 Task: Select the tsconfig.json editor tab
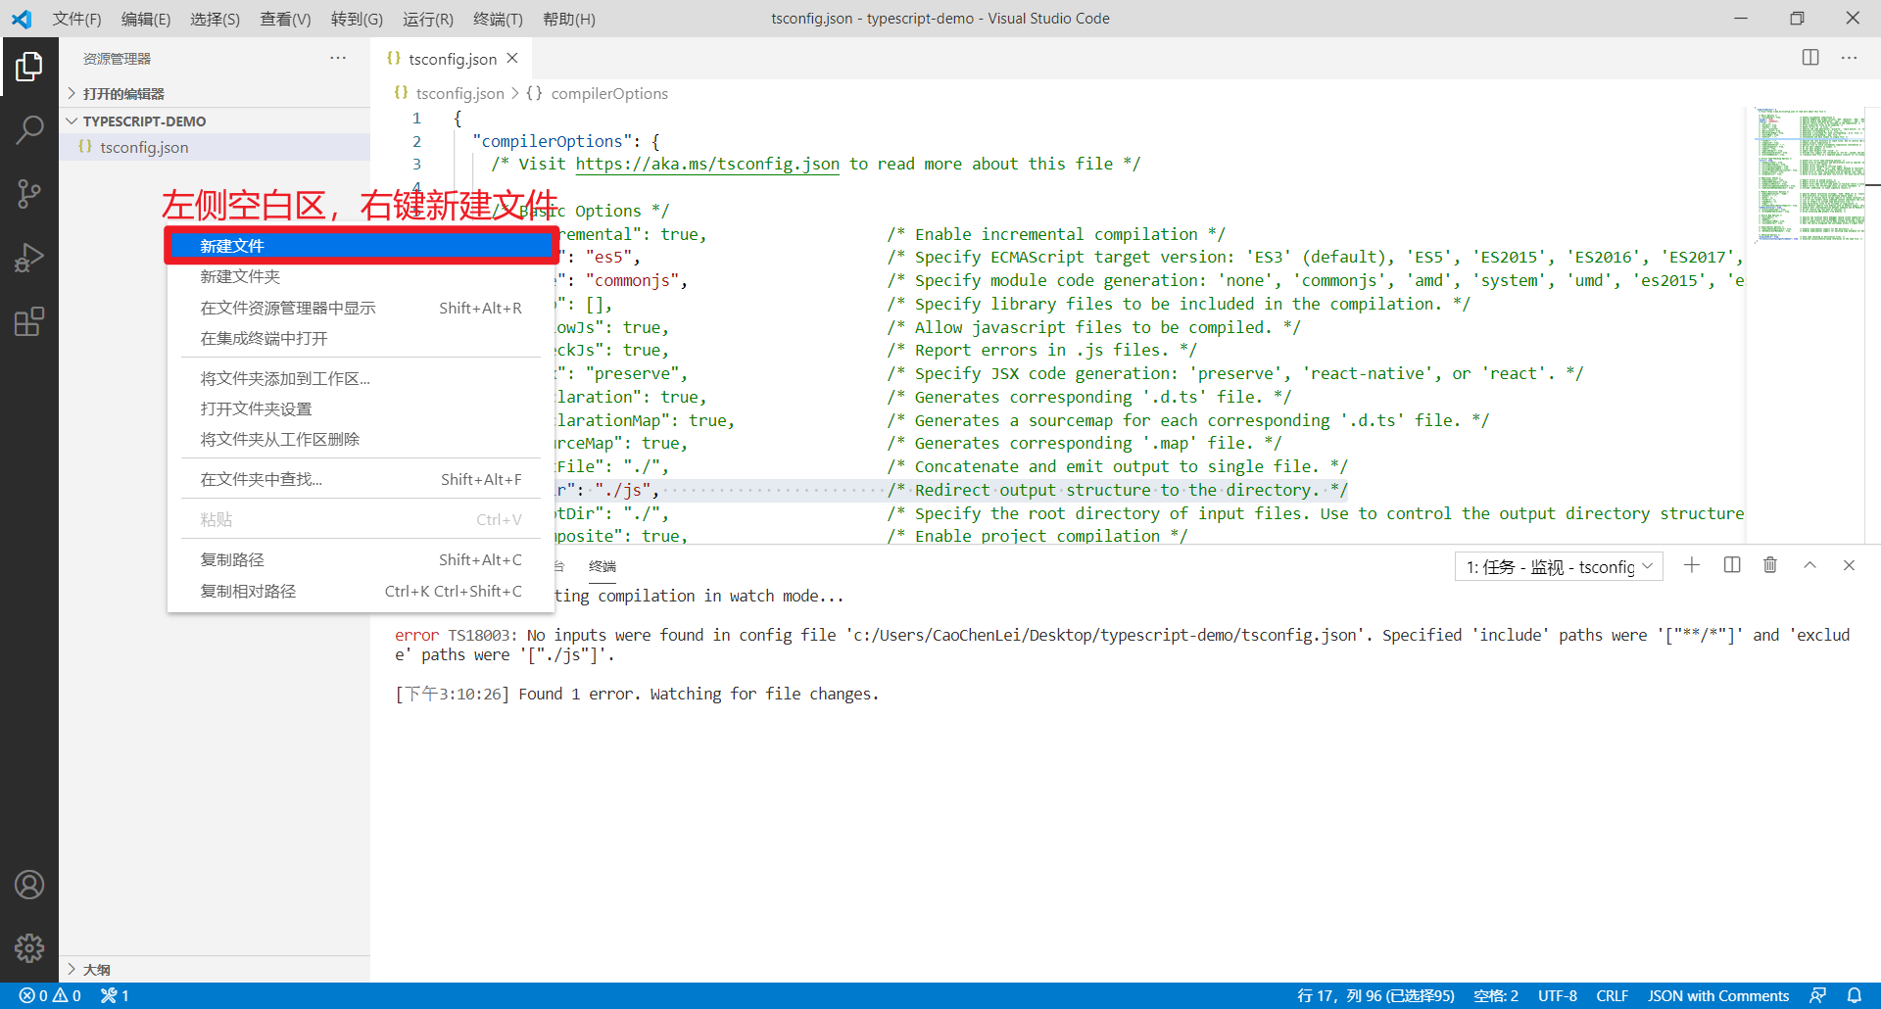[x=451, y=59]
